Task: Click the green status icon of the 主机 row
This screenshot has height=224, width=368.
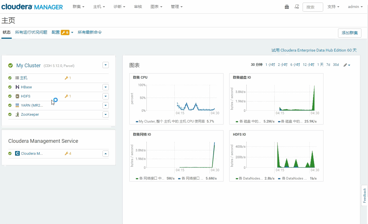Action: tap(10, 78)
